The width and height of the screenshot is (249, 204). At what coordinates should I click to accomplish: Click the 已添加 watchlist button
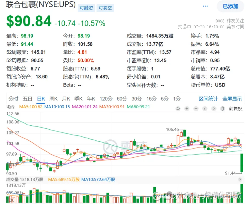[231, 6]
